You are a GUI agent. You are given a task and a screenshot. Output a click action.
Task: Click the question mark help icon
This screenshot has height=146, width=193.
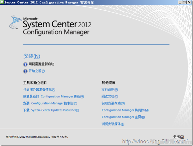25,71
